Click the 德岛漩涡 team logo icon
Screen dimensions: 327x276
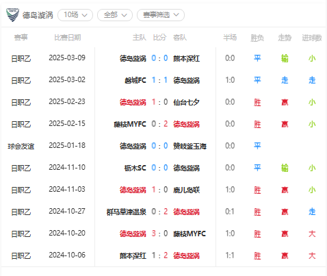(12, 15)
